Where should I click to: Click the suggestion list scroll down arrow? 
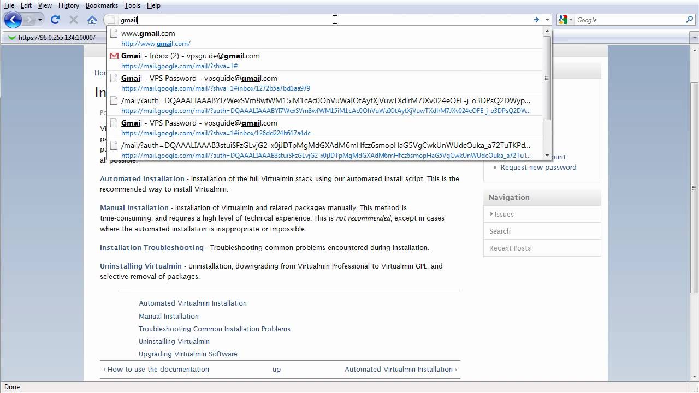point(547,155)
